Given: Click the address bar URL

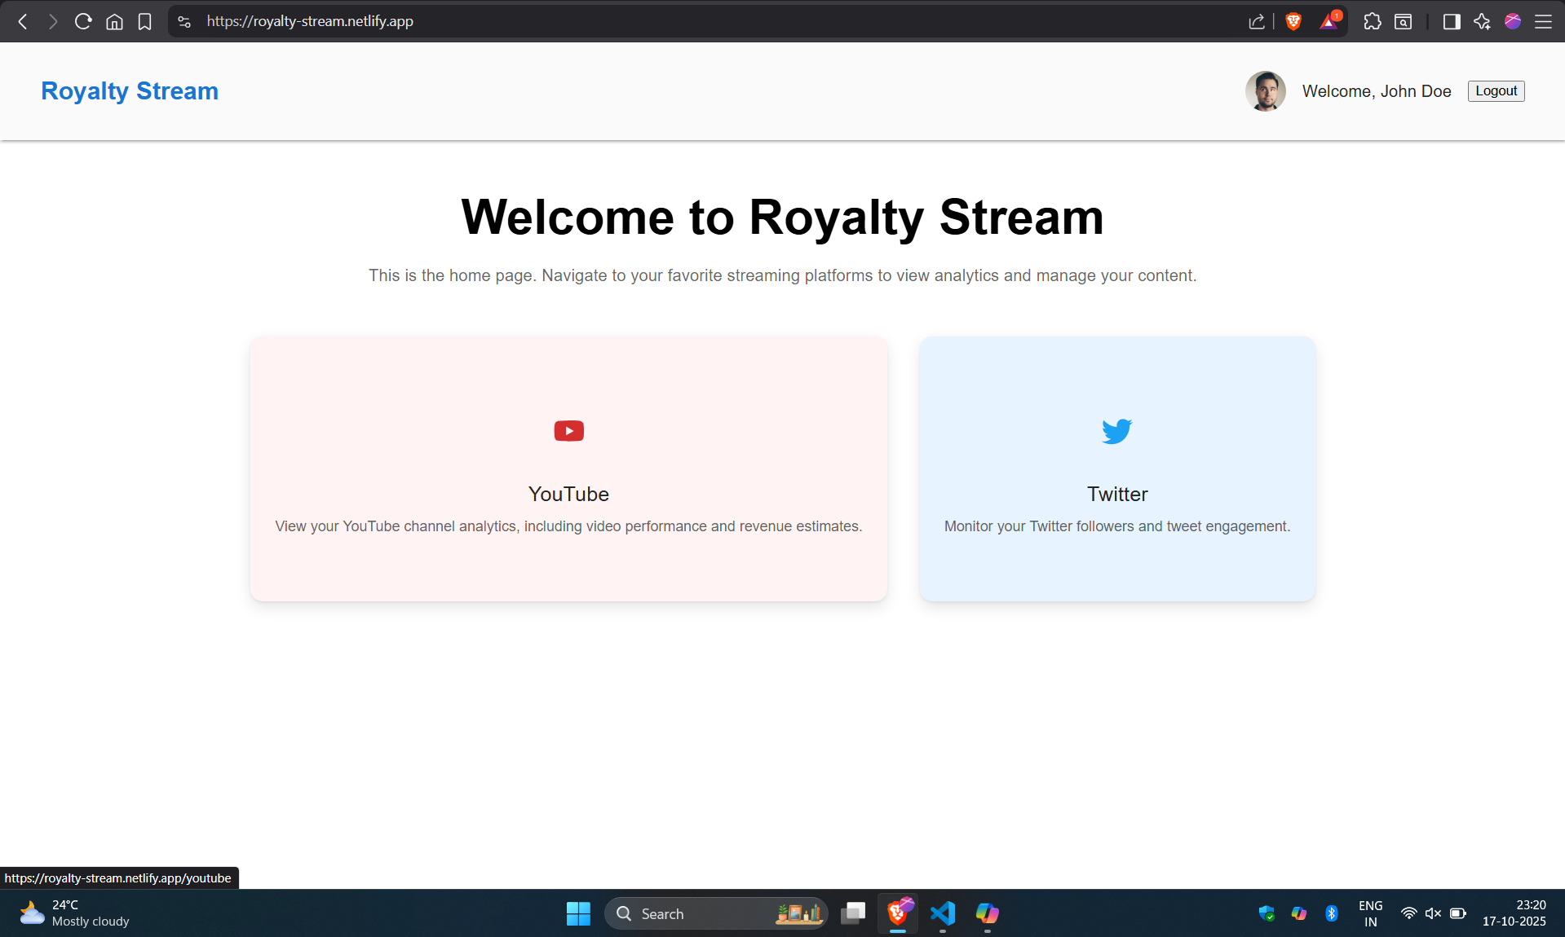Looking at the screenshot, I should 310,21.
